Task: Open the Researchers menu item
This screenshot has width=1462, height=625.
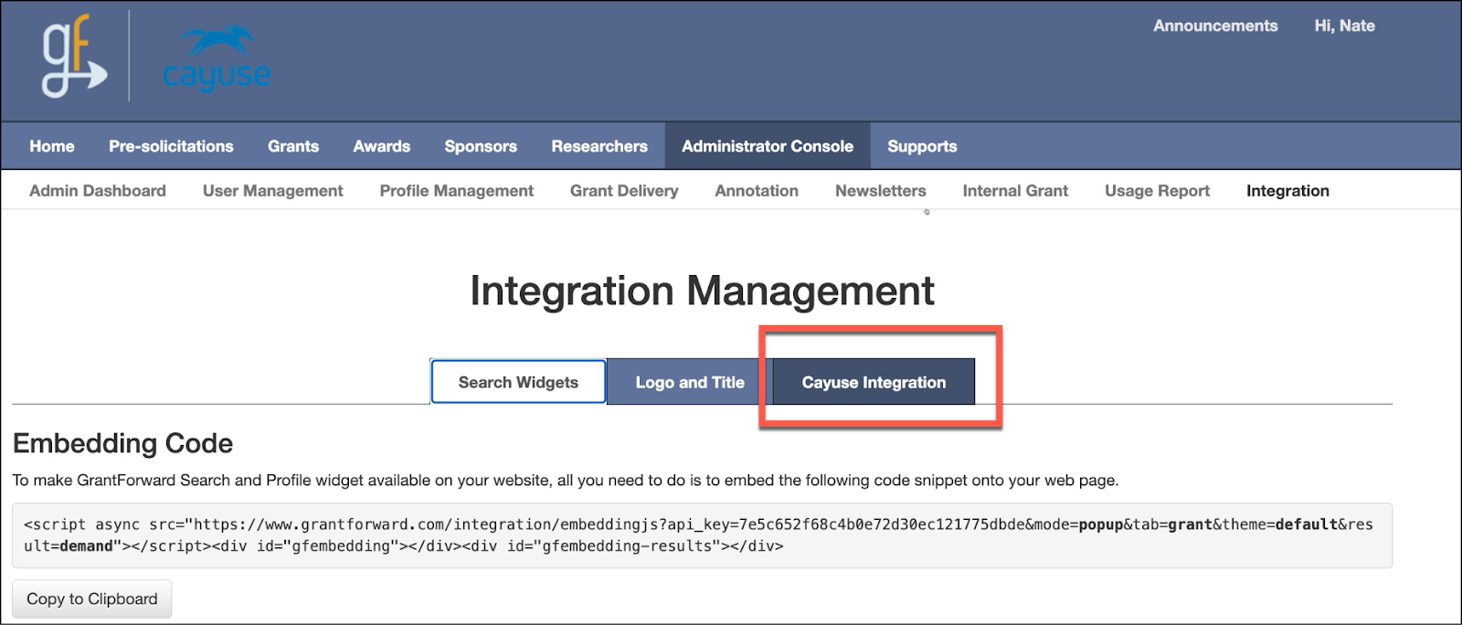Action: [x=599, y=146]
